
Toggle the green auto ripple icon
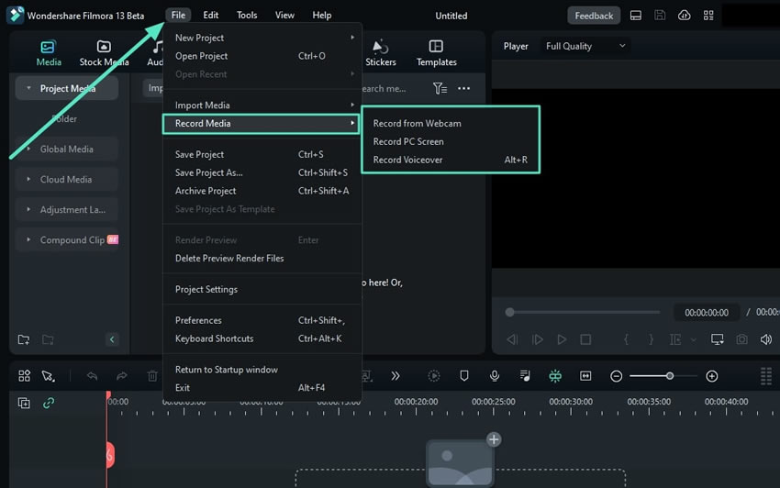(555, 376)
